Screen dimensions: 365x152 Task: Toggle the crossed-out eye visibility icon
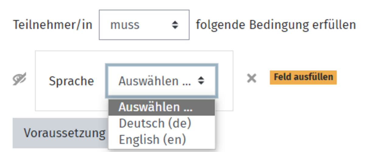pos(19,79)
